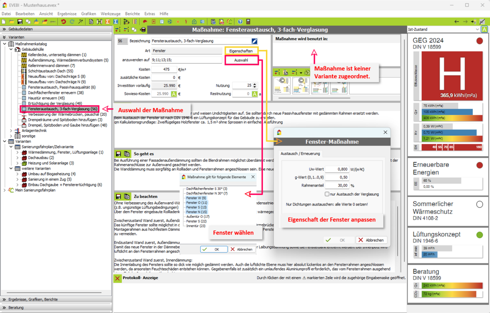This screenshot has height=313, width=490.
Task: Expand the Anlagentechnik tree node
Action: (11, 131)
